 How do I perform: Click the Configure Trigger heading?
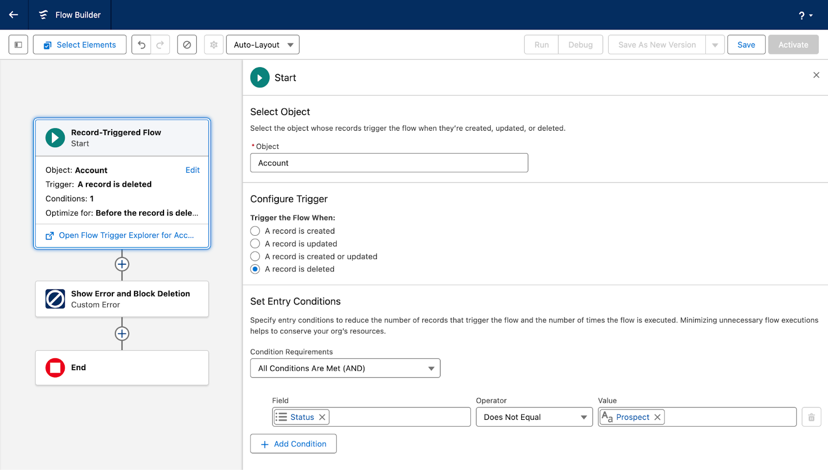(x=289, y=199)
